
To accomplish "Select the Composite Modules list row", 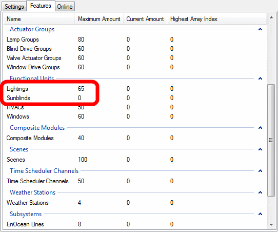I will (x=135, y=138).
